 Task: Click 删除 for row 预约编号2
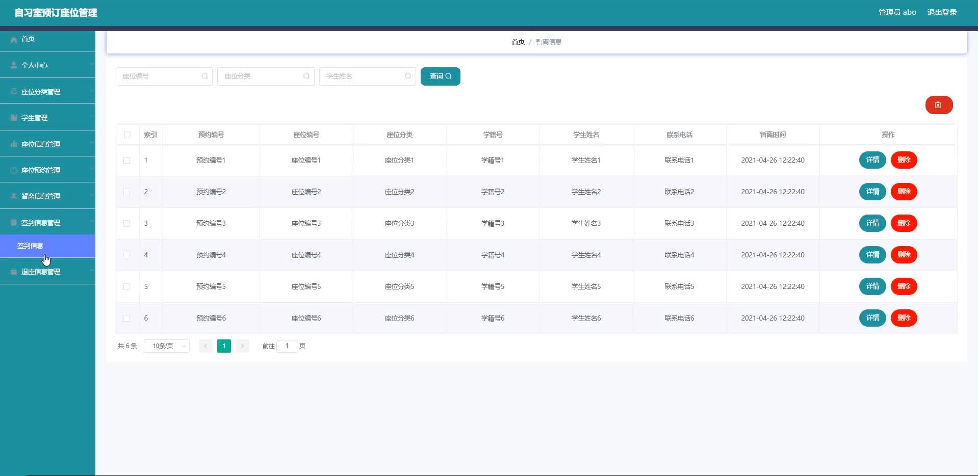(904, 192)
